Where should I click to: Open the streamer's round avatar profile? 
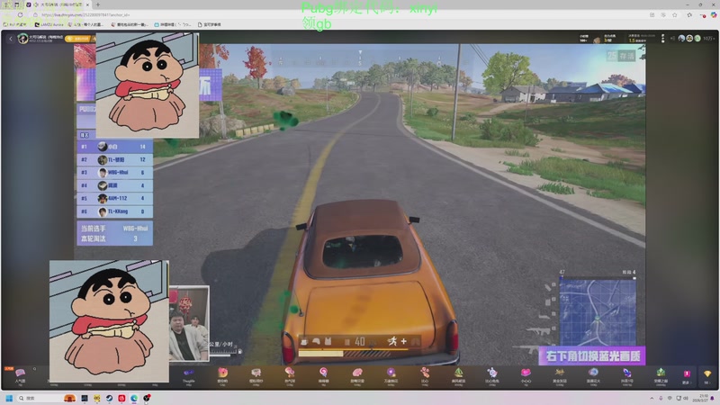[22, 39]
